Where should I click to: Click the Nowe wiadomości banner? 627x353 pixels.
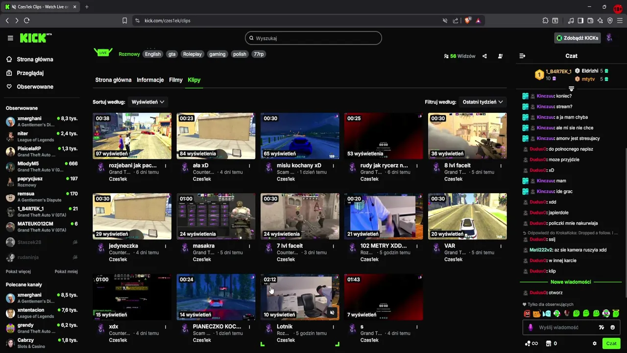(571, 282)
